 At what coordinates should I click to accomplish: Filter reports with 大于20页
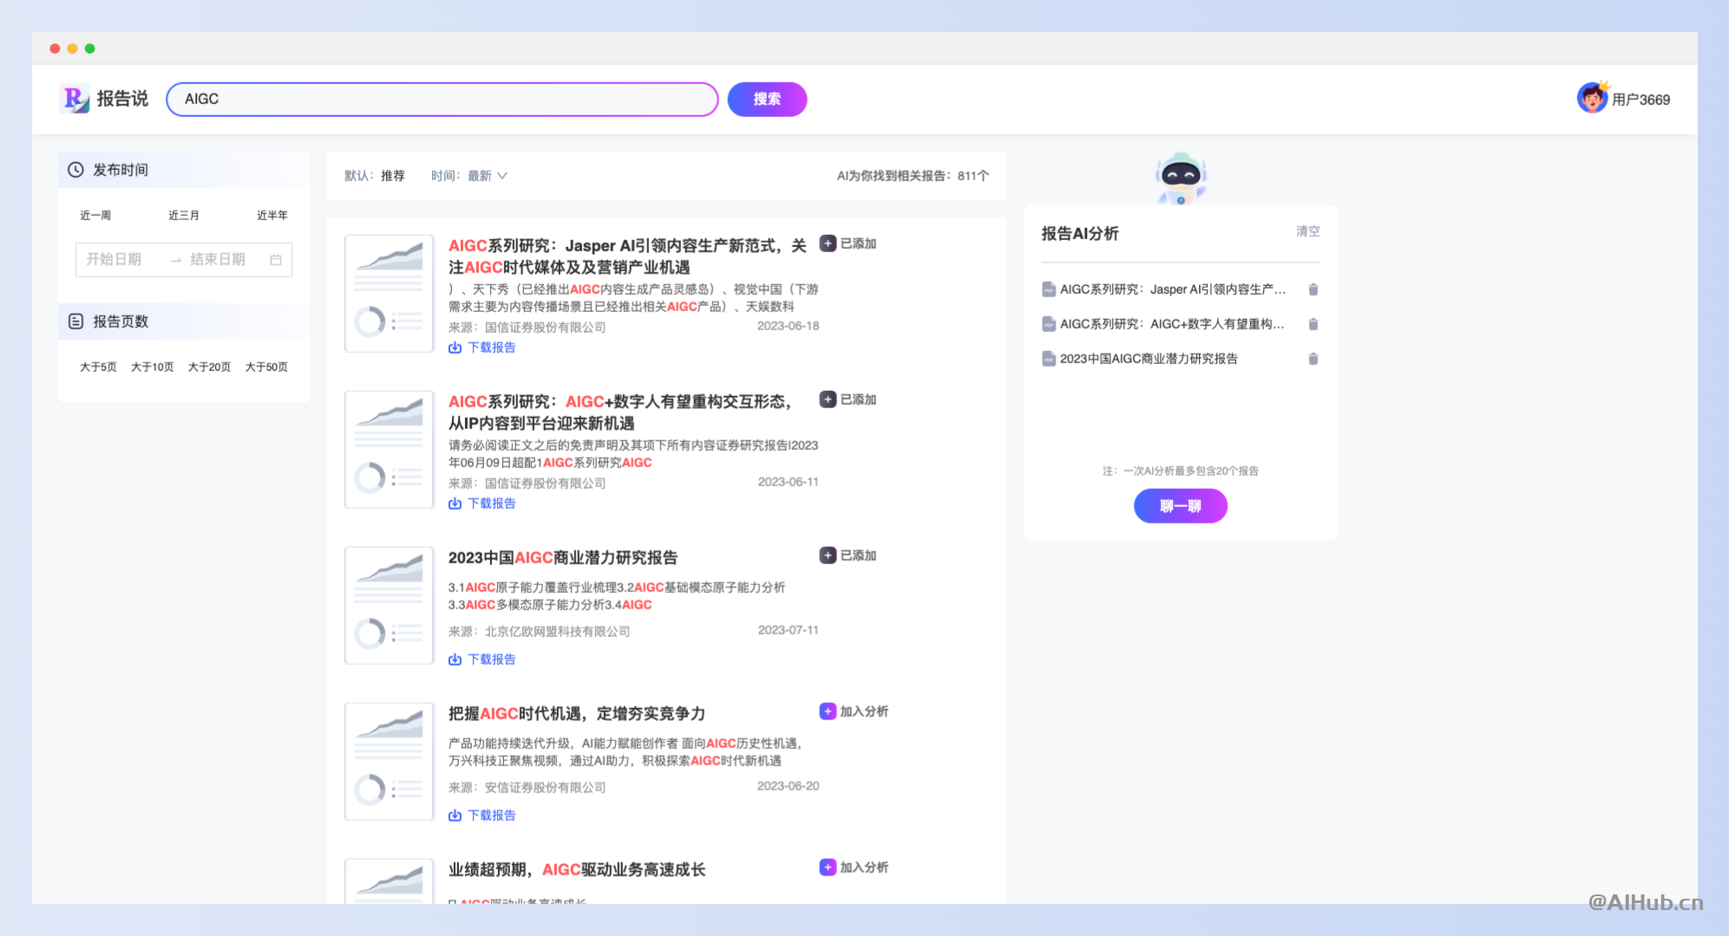tap(209, 367)
